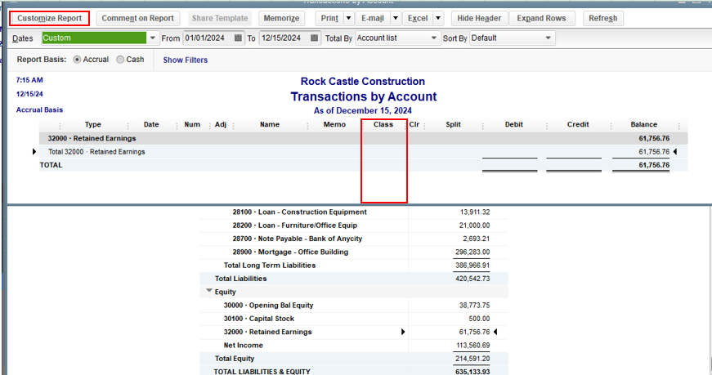The image size is (712, 375).
Task: Click the E-mail button
Action: point(373,18)
